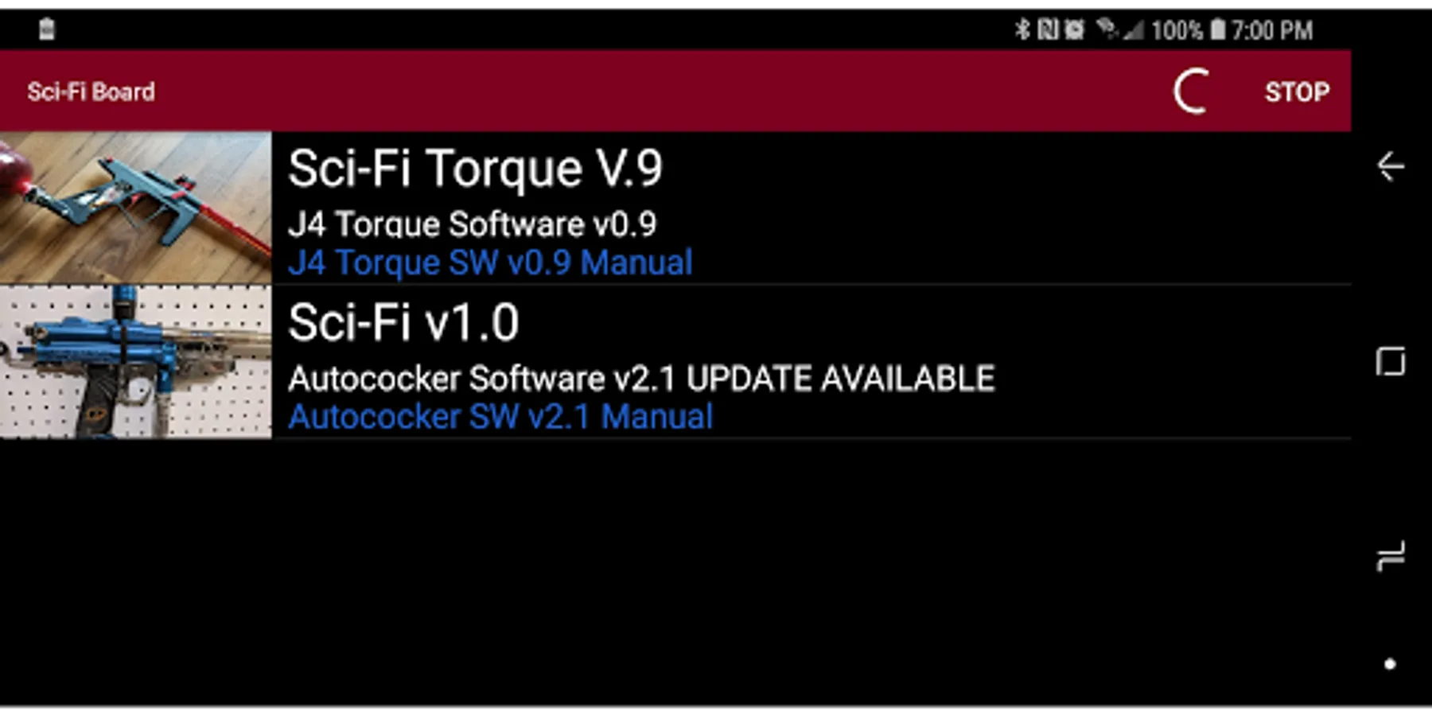1432x716 pixels.
Task: Select the Sci-Fi Torque V.9 device
Action: click(x=675, y=208)
